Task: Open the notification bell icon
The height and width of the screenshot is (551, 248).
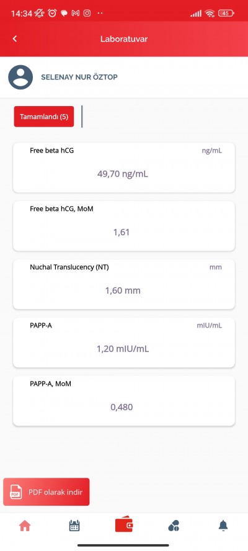Action: point(223,526)
